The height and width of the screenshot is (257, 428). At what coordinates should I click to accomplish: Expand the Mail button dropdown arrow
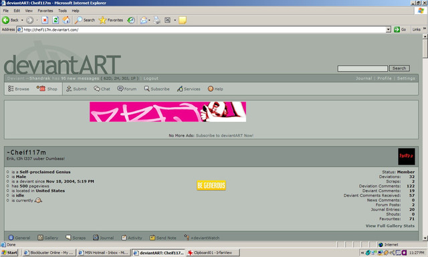coord(149,20)
